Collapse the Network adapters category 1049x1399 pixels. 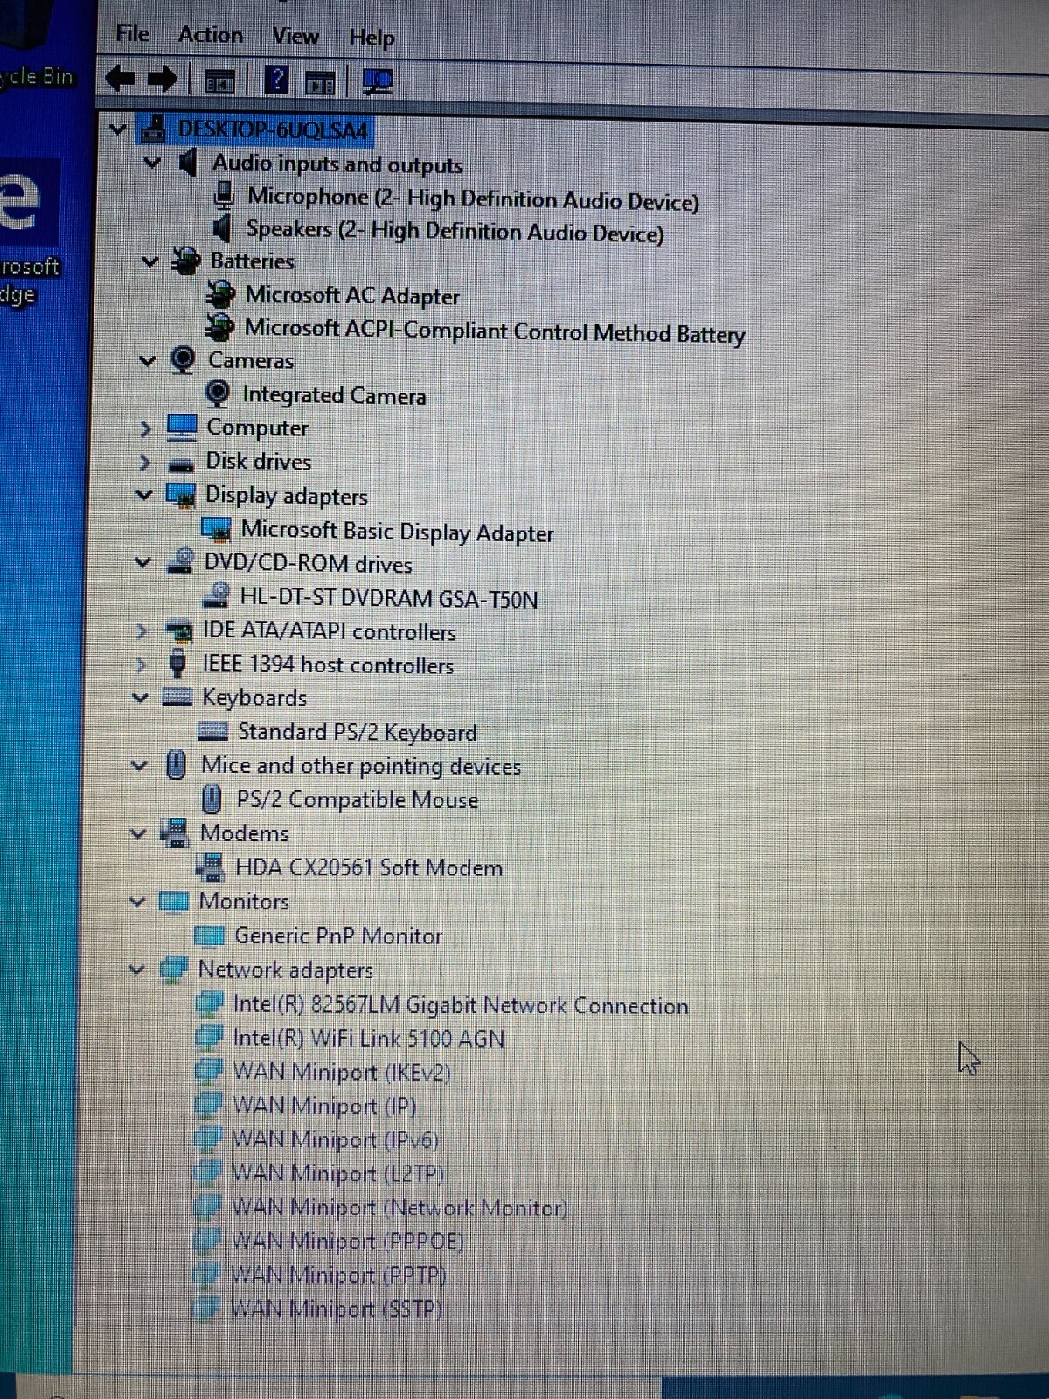tap(136, 969)
